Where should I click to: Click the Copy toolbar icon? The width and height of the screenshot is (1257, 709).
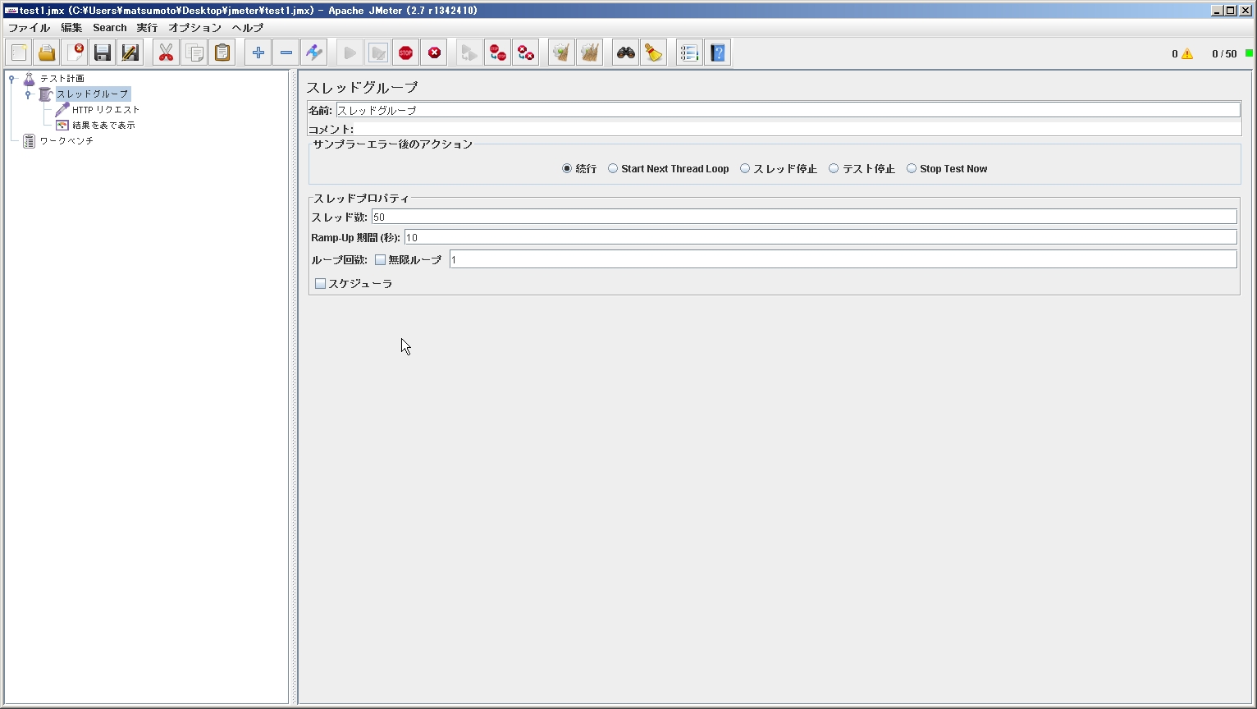pyautogui.click(x=194, y=53)
